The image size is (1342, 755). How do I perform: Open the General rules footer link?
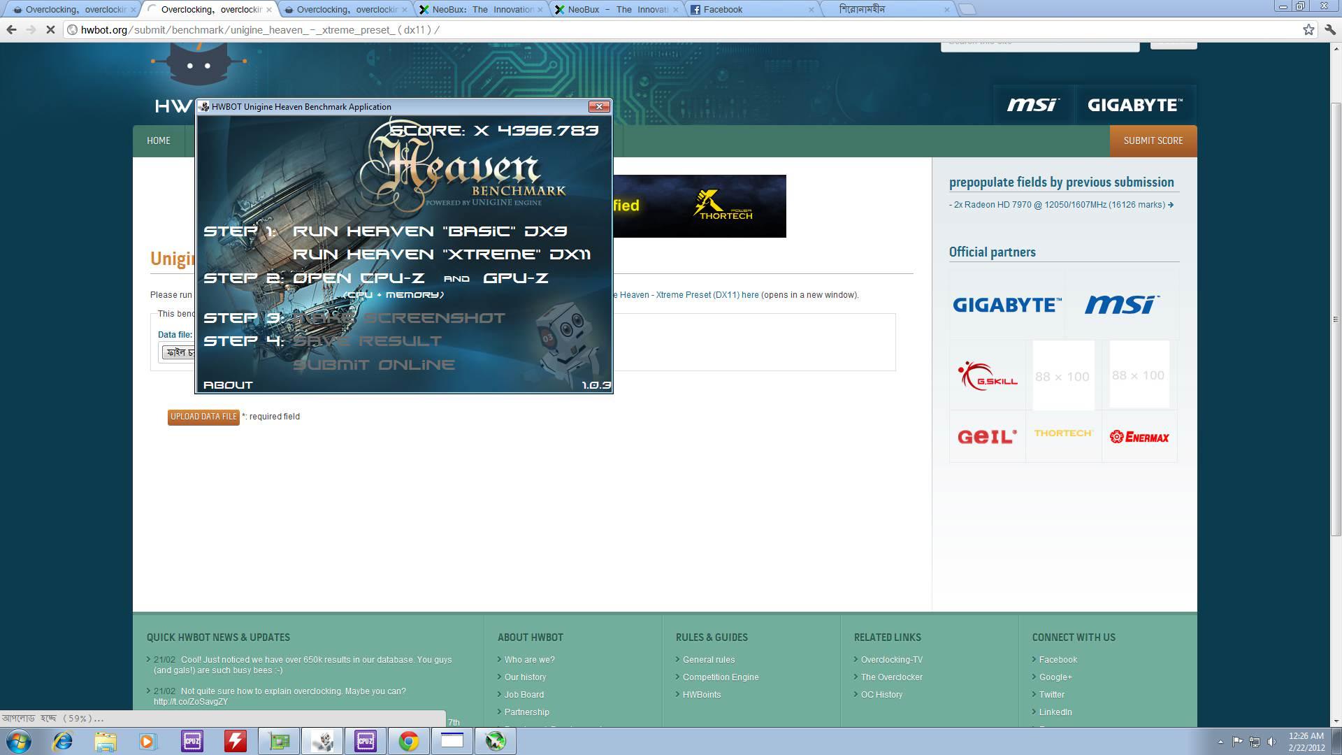click(709, 660)
